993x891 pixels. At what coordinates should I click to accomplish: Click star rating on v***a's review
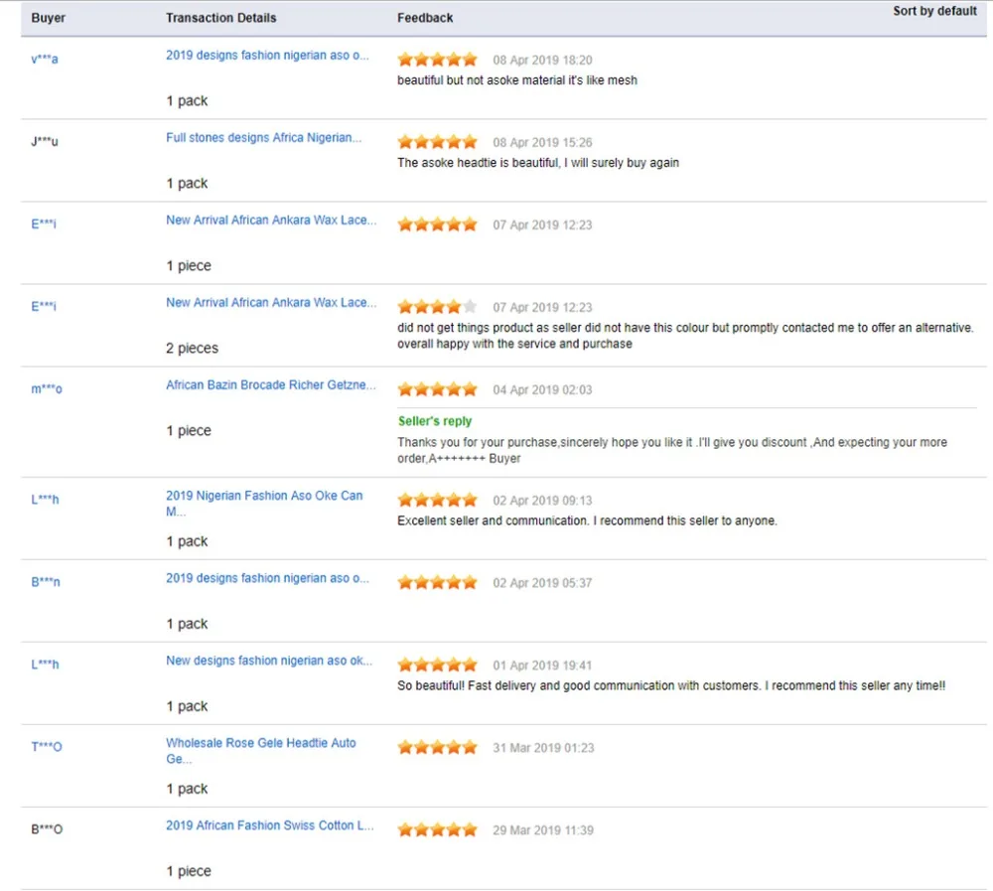437,60
